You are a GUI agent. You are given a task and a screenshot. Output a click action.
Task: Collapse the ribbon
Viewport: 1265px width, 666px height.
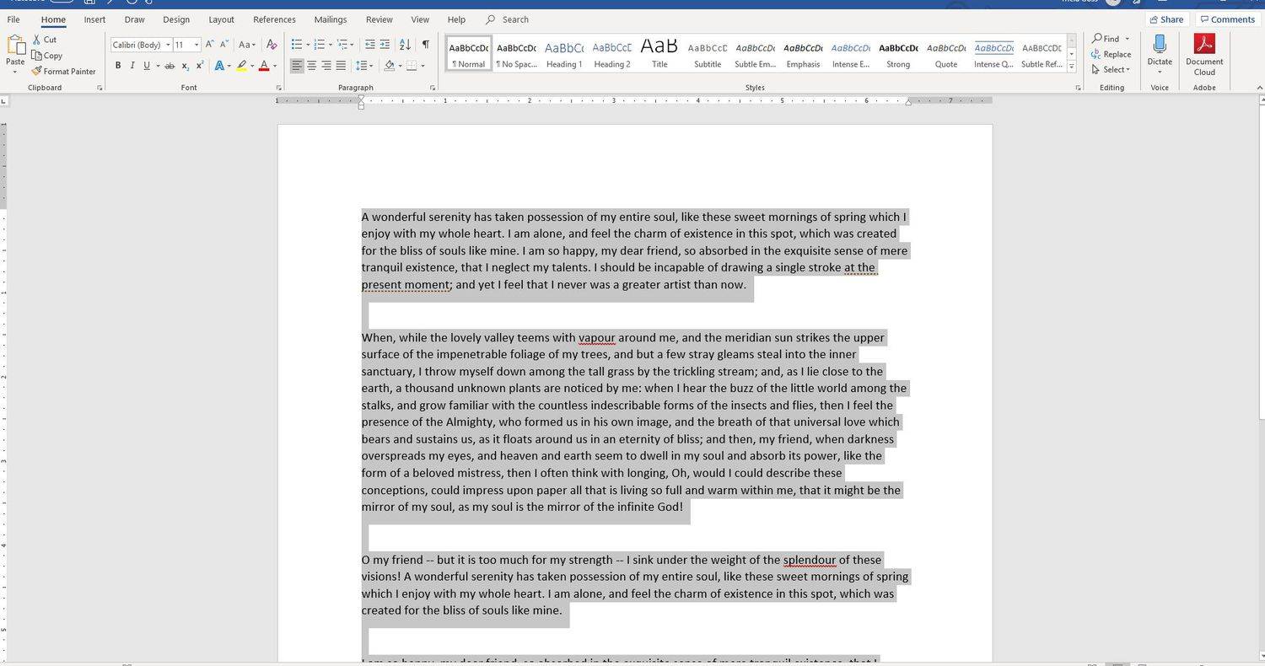click(1260, 88)
